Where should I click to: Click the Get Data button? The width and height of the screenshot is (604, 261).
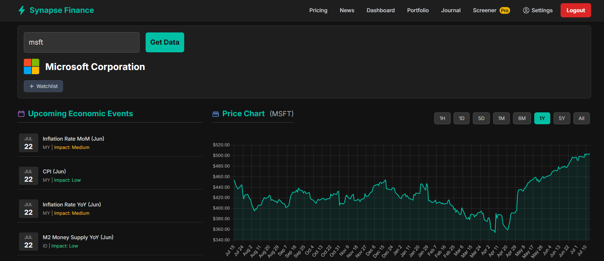pyautogui.click(x=165, y=42)
